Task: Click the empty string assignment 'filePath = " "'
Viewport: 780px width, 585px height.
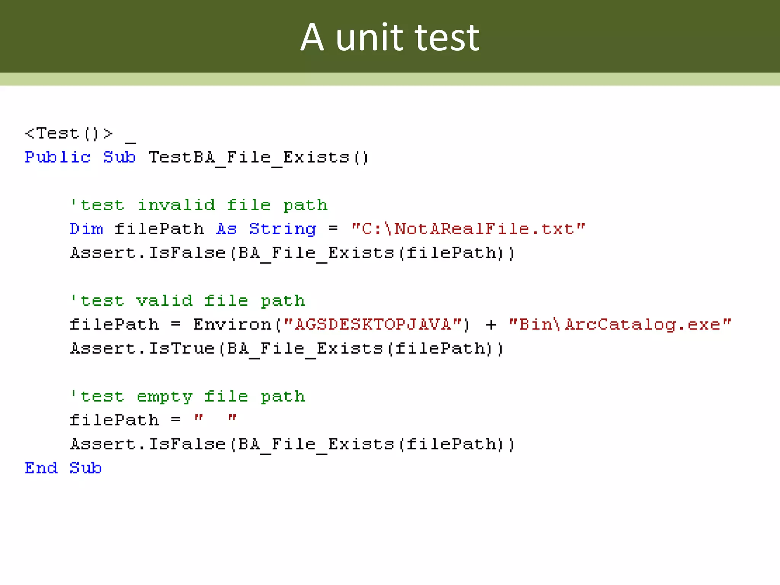Action: click(153, 420)
